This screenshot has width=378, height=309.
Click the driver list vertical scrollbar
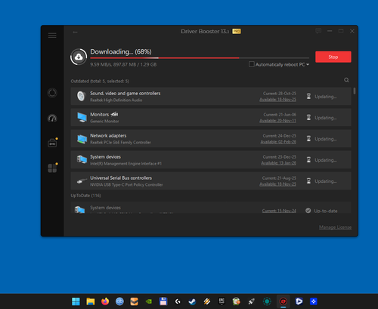(355, 91)
